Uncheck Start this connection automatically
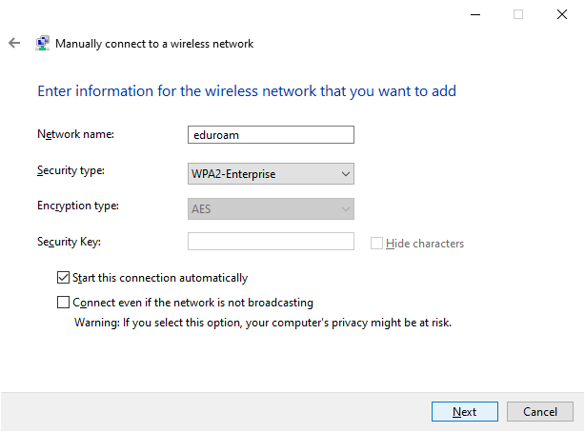The image size is (585, 432). coord(63,278)
